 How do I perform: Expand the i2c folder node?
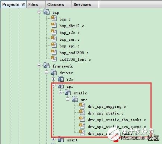(54, 79)
